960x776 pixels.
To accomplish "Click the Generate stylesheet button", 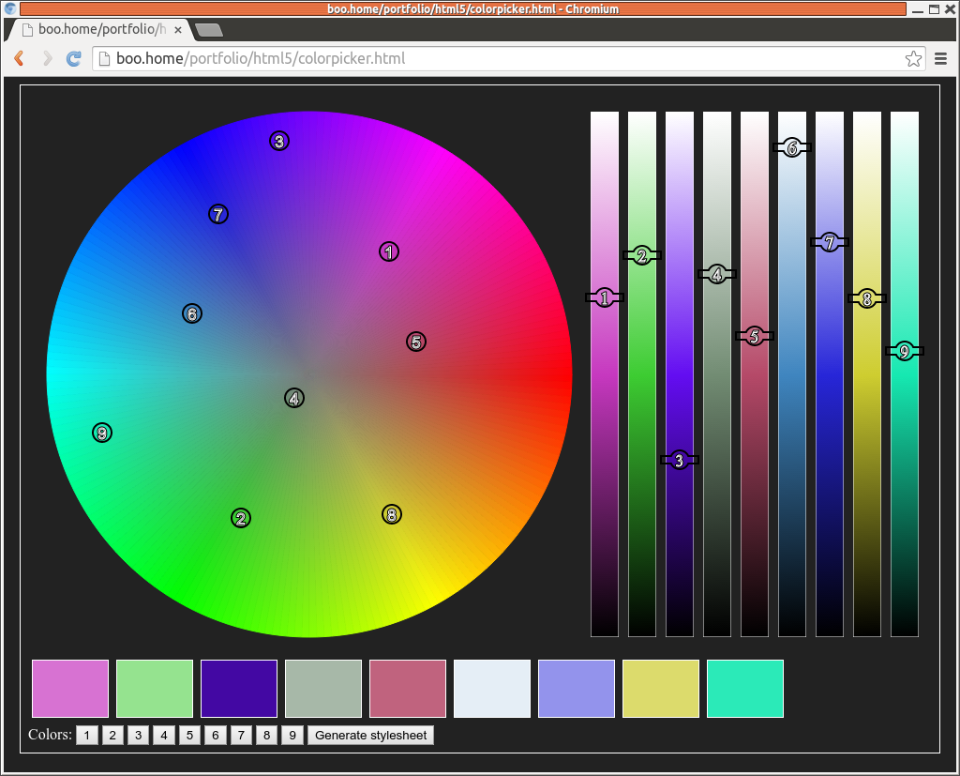I will pyautogui.click(x=371, y=735).
